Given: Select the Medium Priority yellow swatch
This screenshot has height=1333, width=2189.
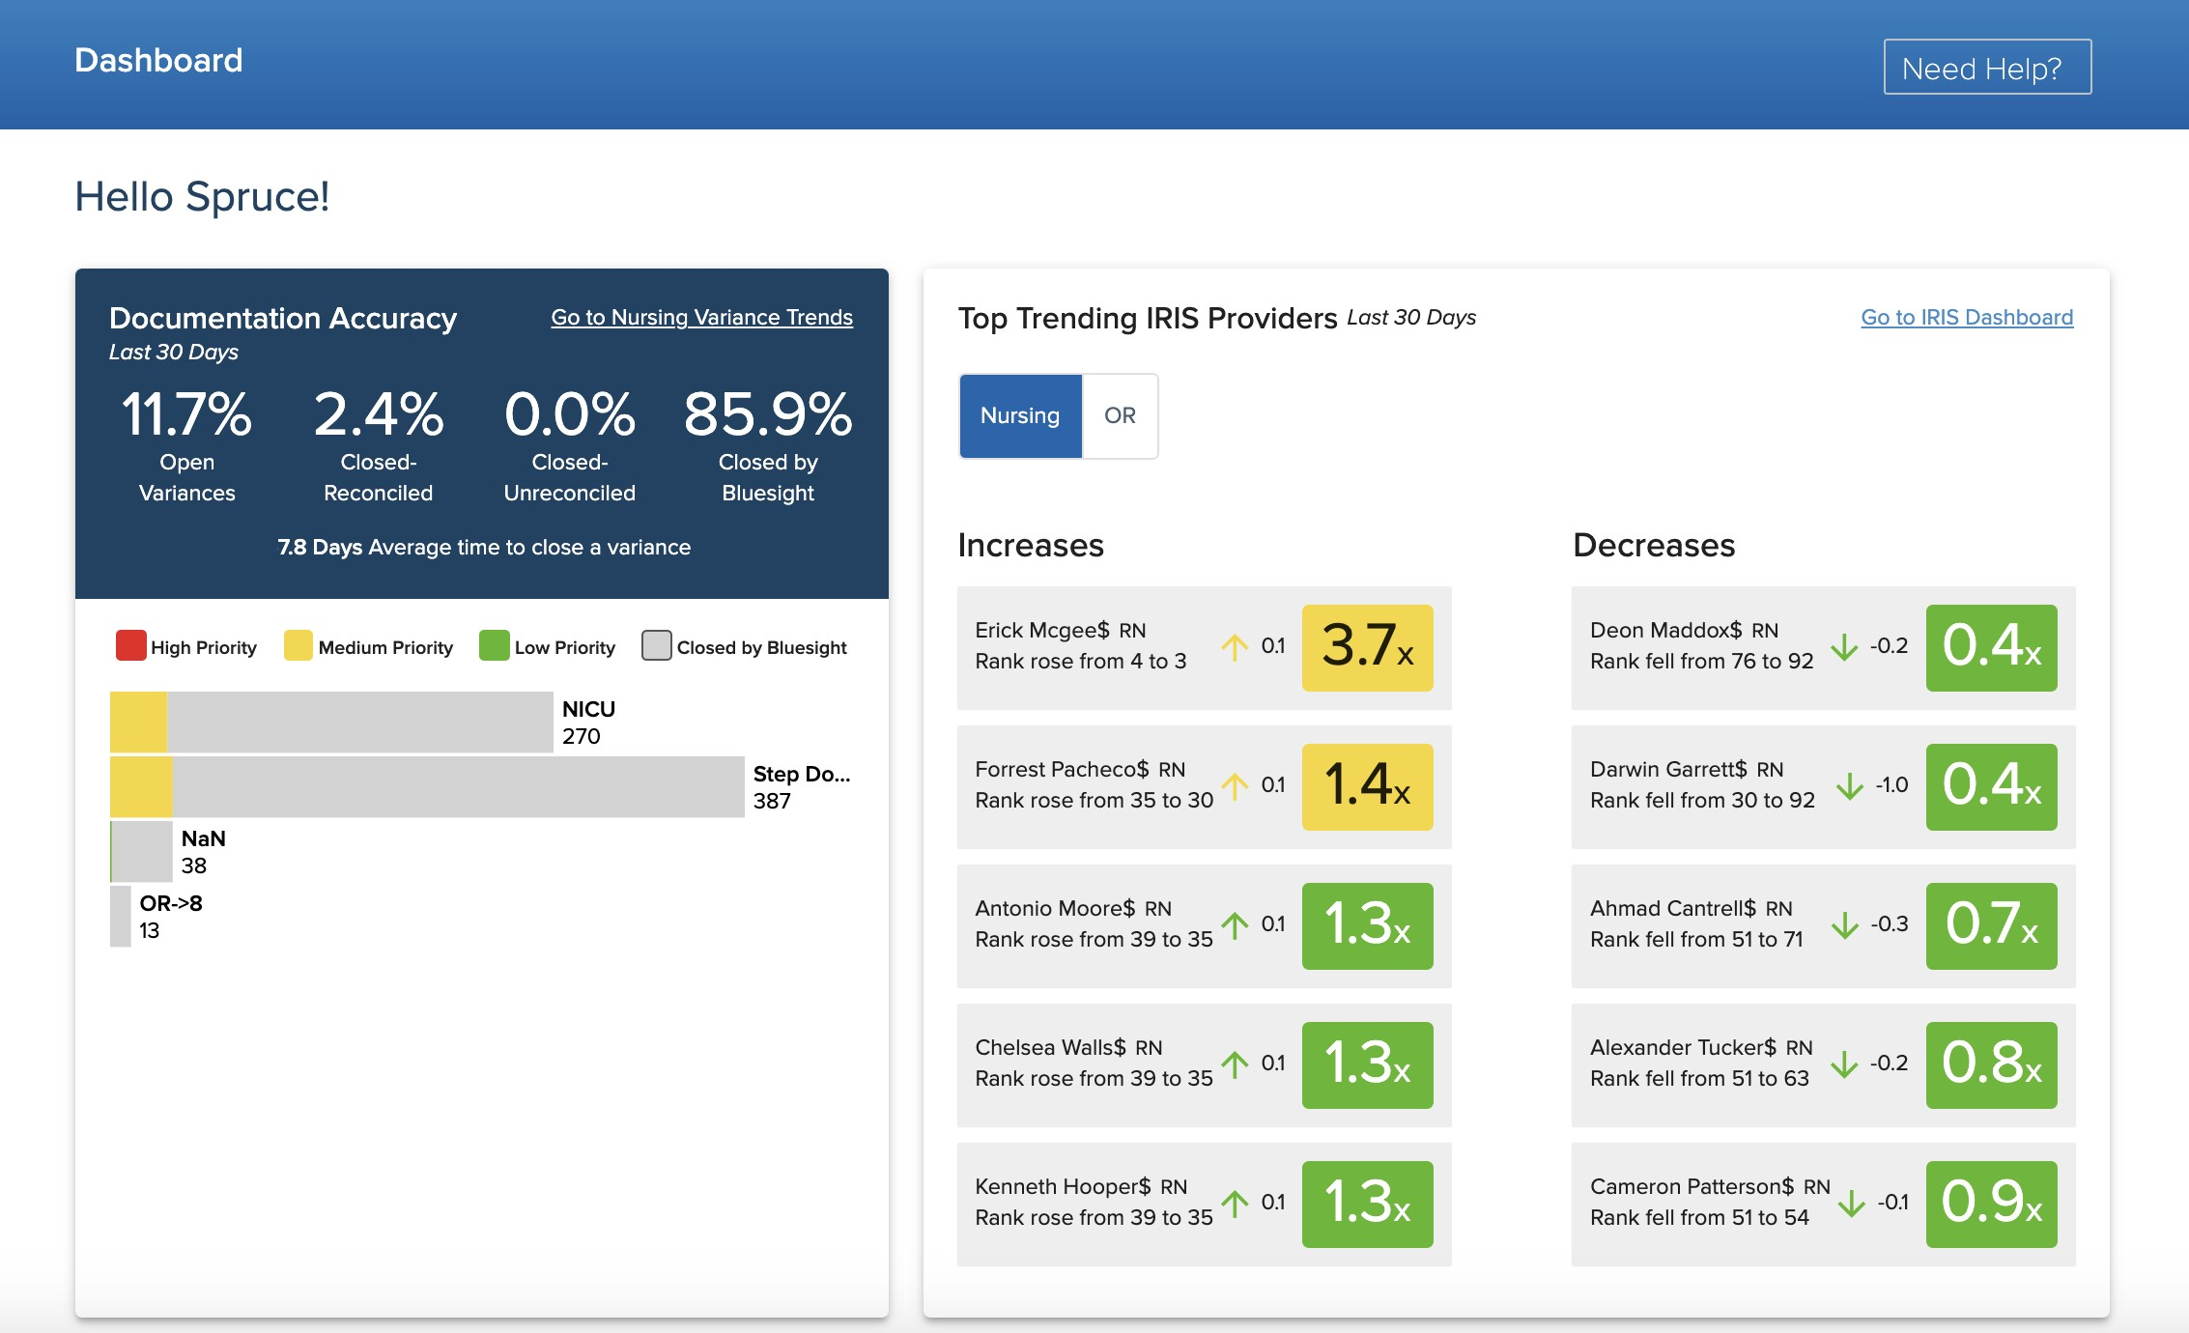Looking at the screenshot, I should (298, 645).
